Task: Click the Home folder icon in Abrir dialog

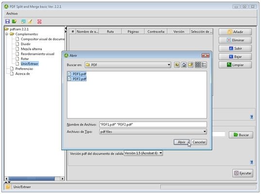Action: [x=184, y=65]
